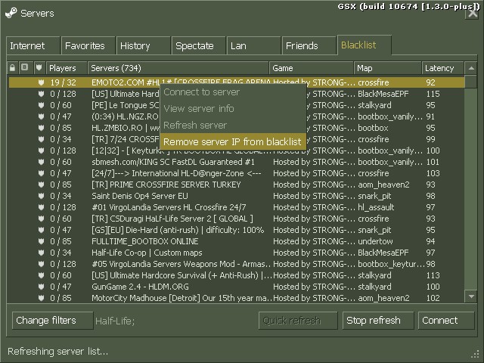Select FULLTIME_BOOTBOX ONLINE server row

[x=237, y=241]
